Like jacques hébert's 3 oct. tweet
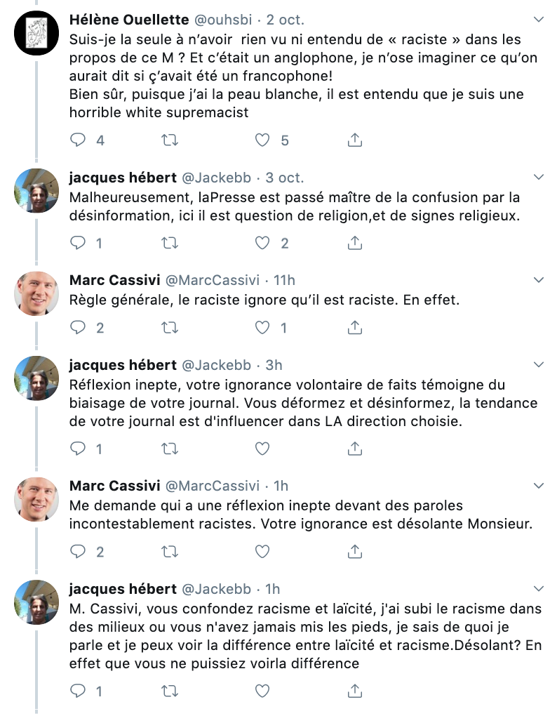557x716 pixels. 262,242
